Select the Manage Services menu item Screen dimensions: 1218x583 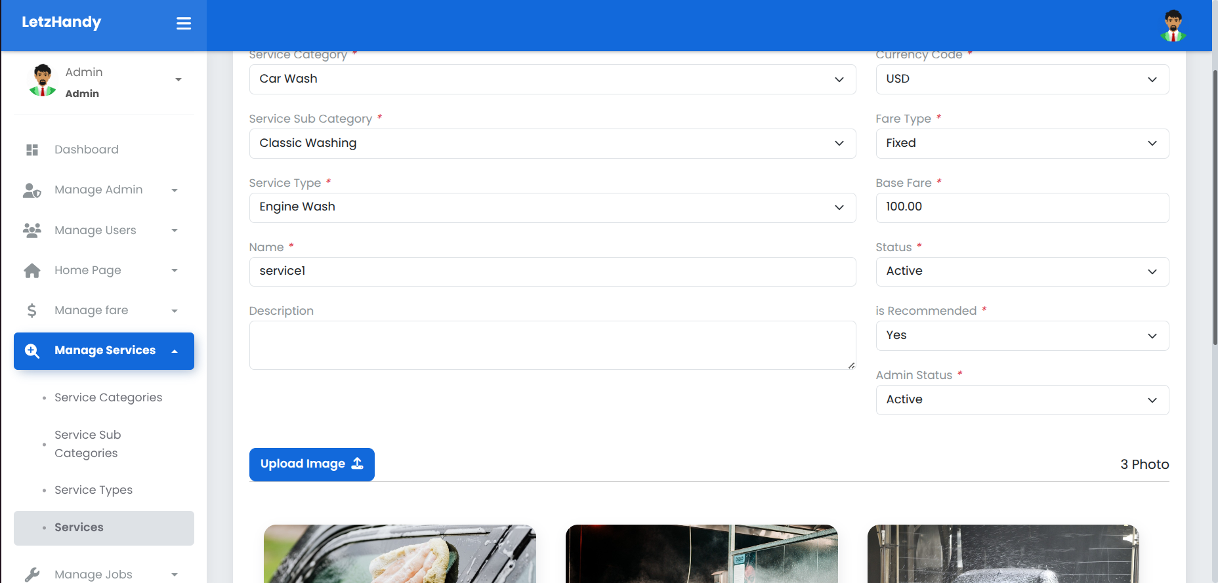(x=104, y=351)
